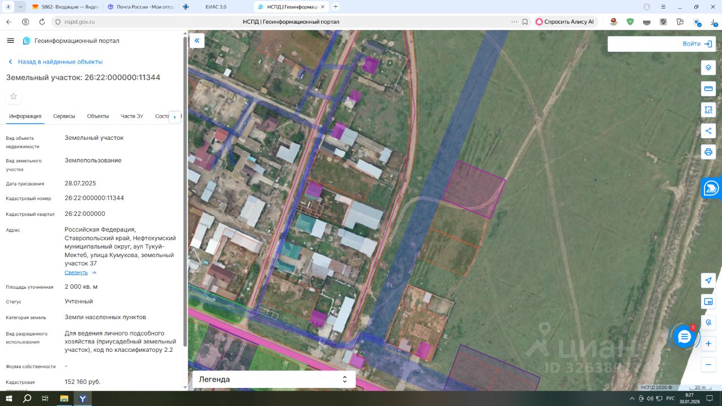722x406 pixels.
Task: Switch to the Информация tab
Action: [x=25, y=116]
